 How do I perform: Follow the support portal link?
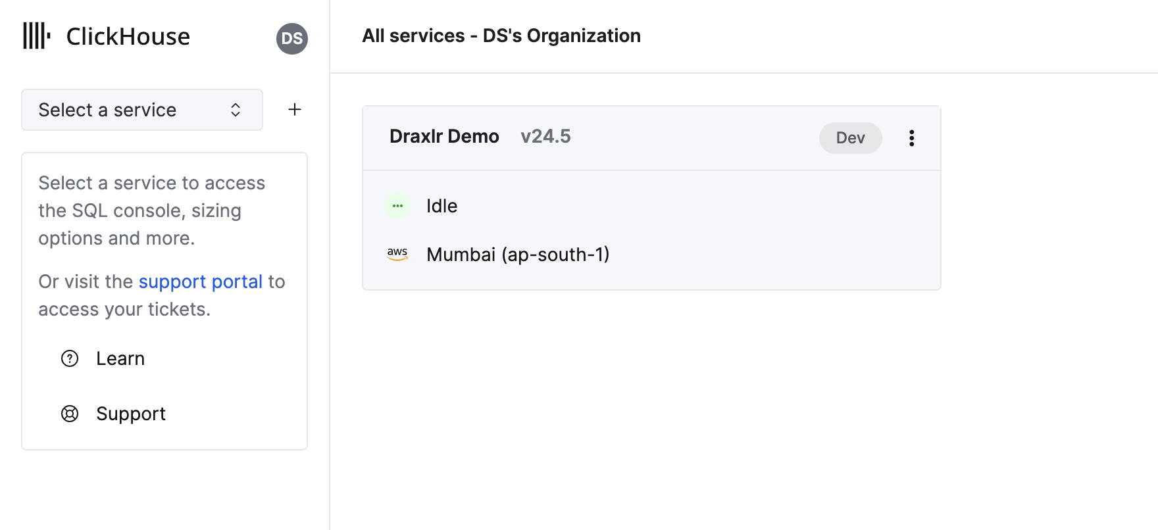pos(201,281)
